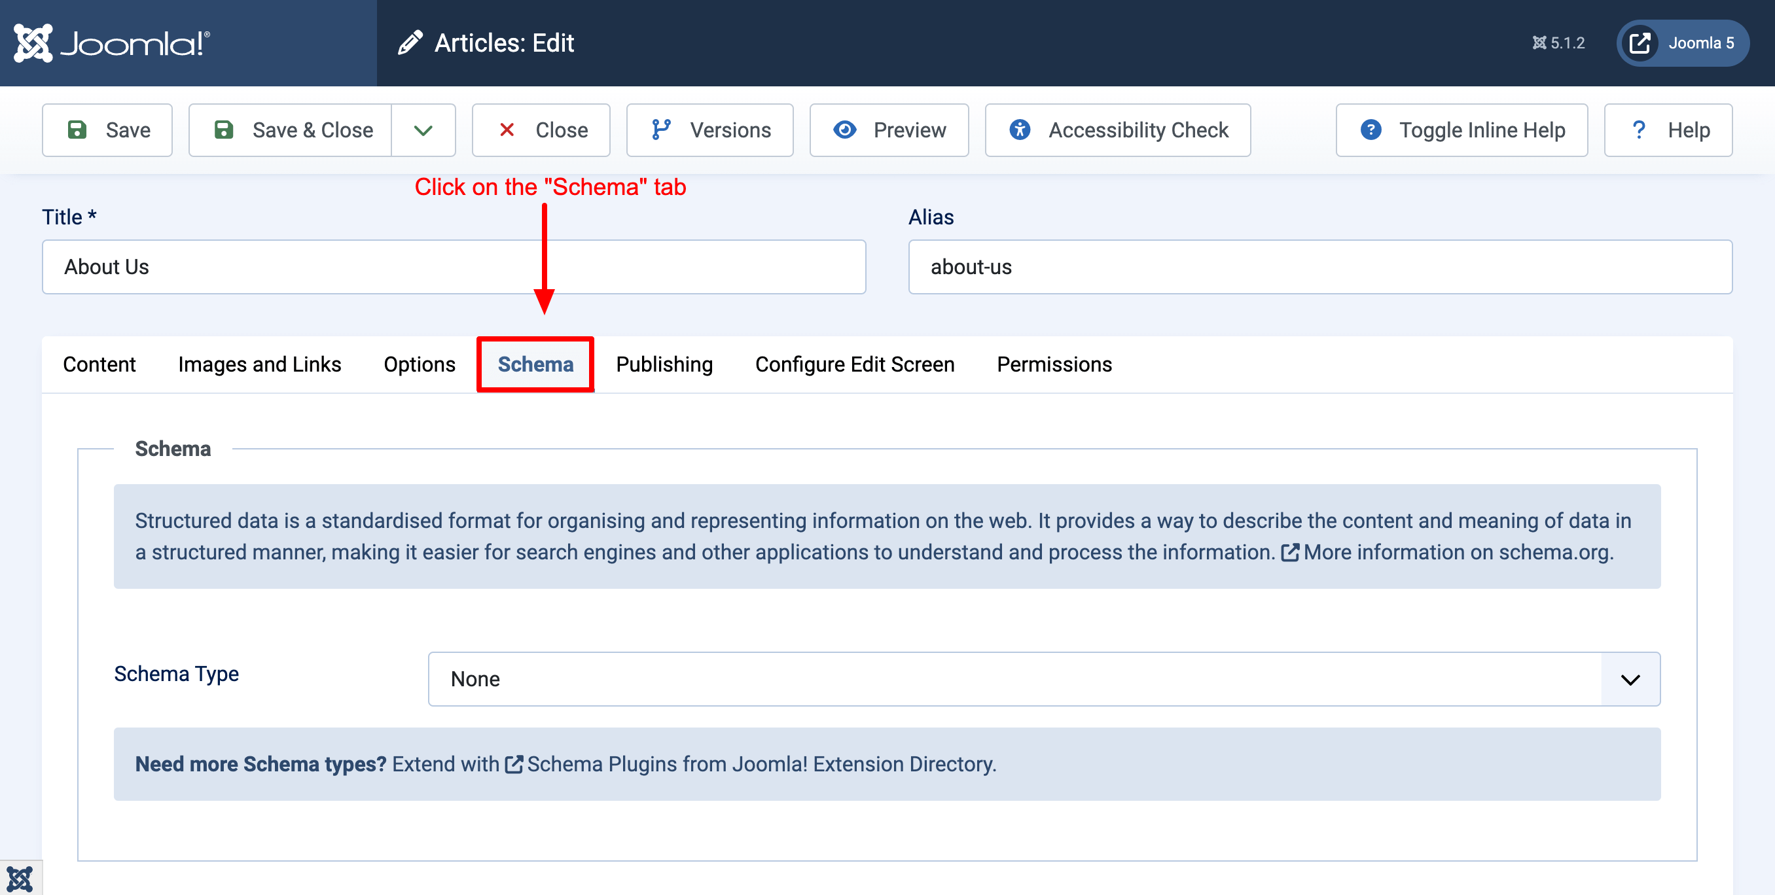Image resolution: width=1775 pixels, height=895 pixels.
Task: Click the Joomla icon in bottom-left corner
Action: point(20,879)
